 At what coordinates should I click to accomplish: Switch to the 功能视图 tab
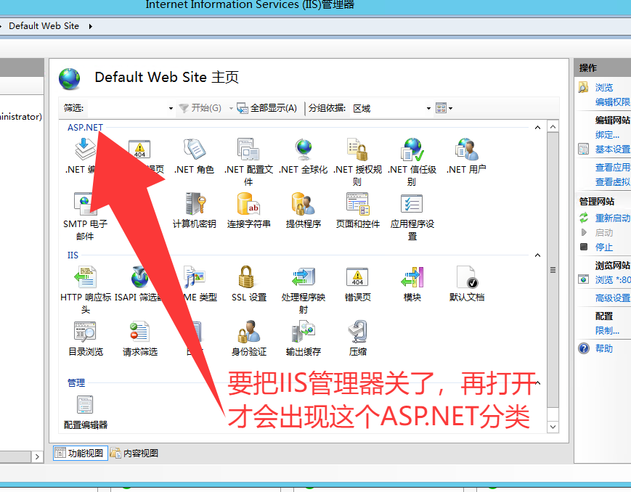[x=80, y=454]
